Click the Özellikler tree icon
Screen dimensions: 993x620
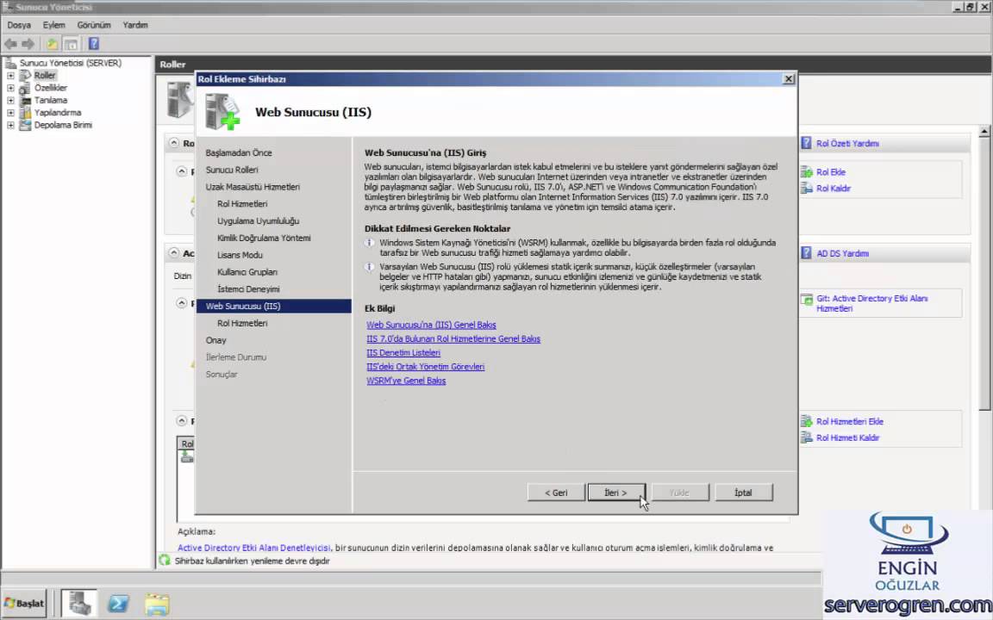[25, 88]
